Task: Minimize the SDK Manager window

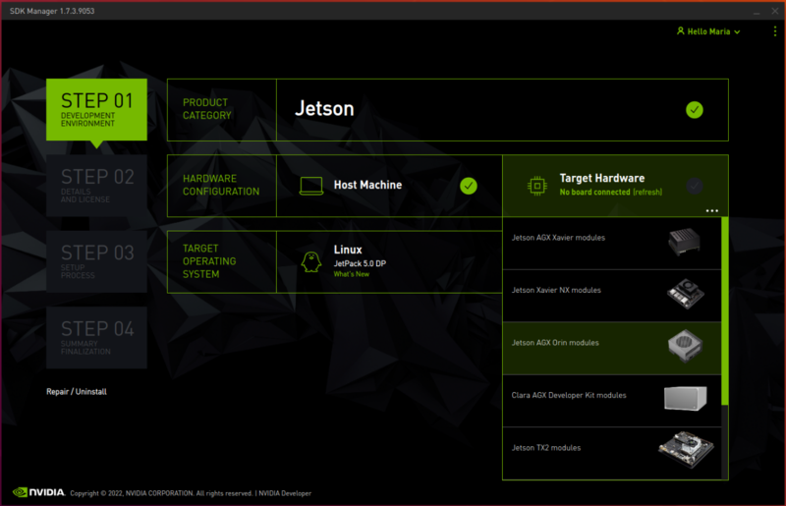Action: tap(756, 11)
